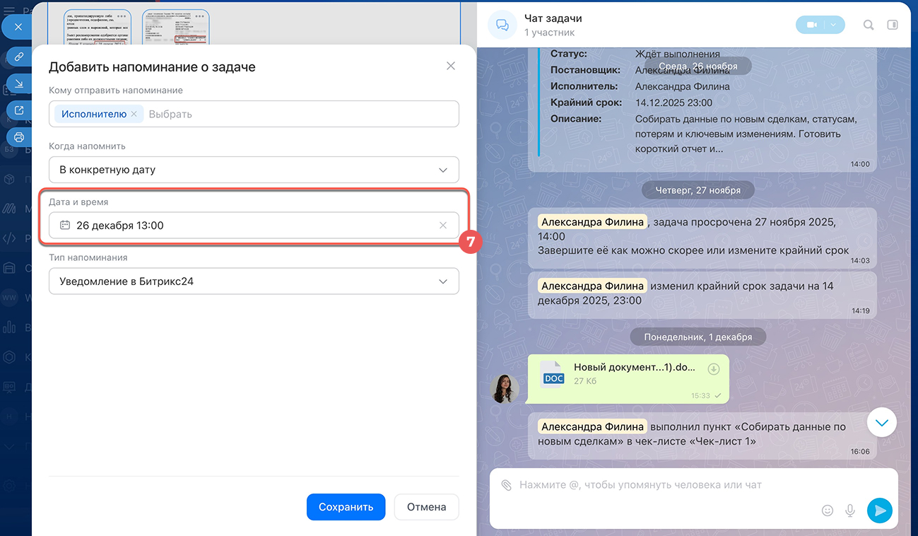Open task in new window icon
Image resolution: width=918 pixels, height=536 pixels.
[x=19, y=110]
